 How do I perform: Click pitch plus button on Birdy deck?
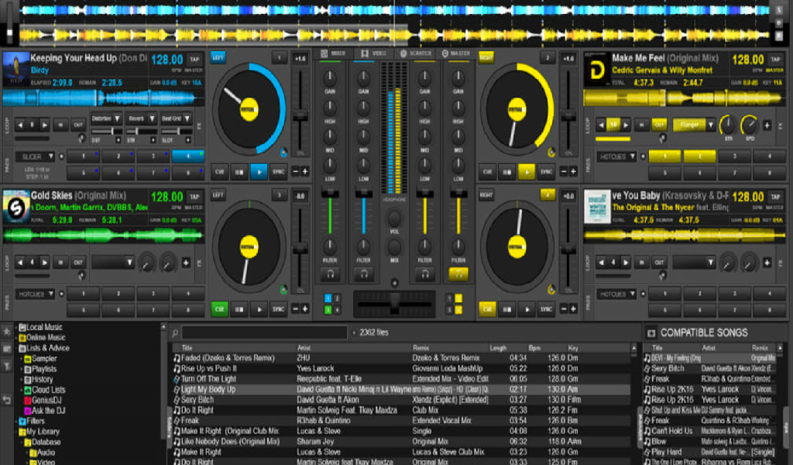(x=305, y=171)
